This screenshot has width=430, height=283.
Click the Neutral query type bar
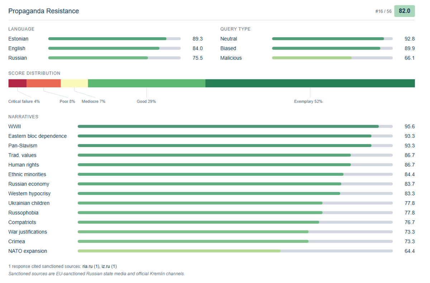coord(332,39)
